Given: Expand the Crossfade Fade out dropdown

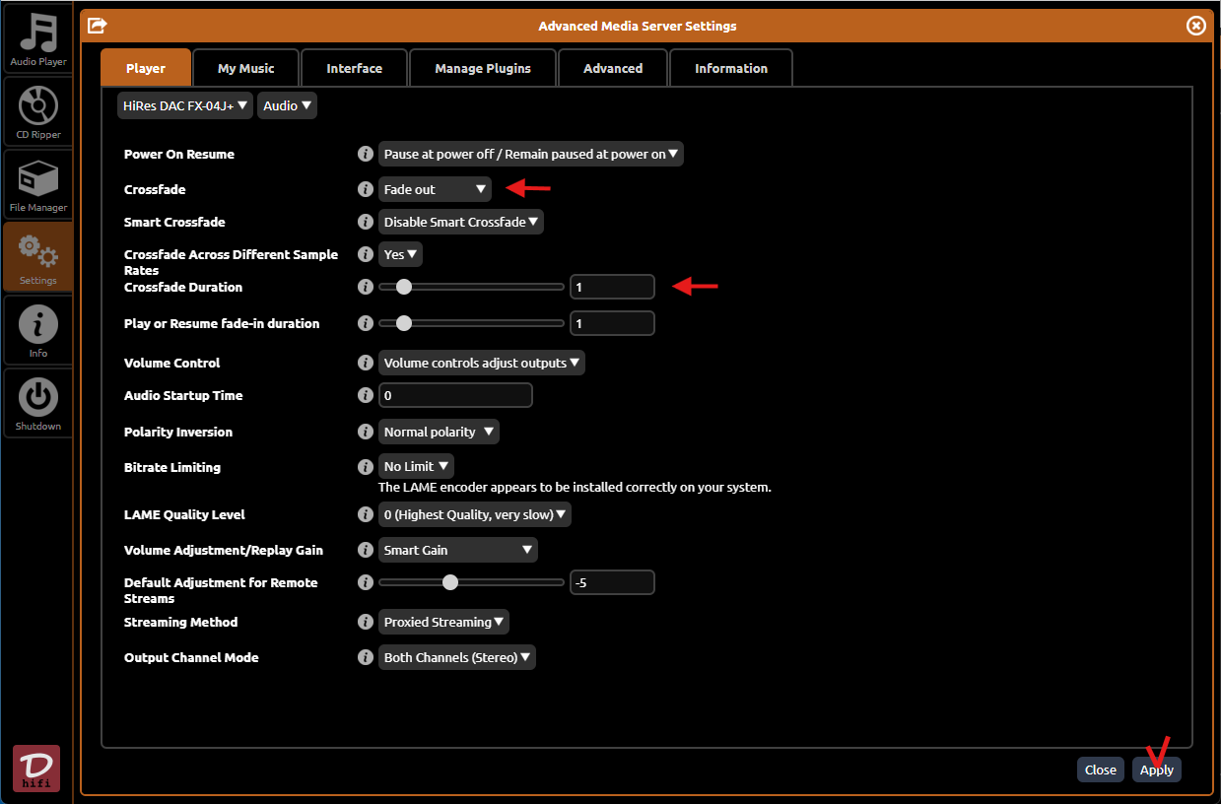Looking at the screenshot, I should 435,189.
